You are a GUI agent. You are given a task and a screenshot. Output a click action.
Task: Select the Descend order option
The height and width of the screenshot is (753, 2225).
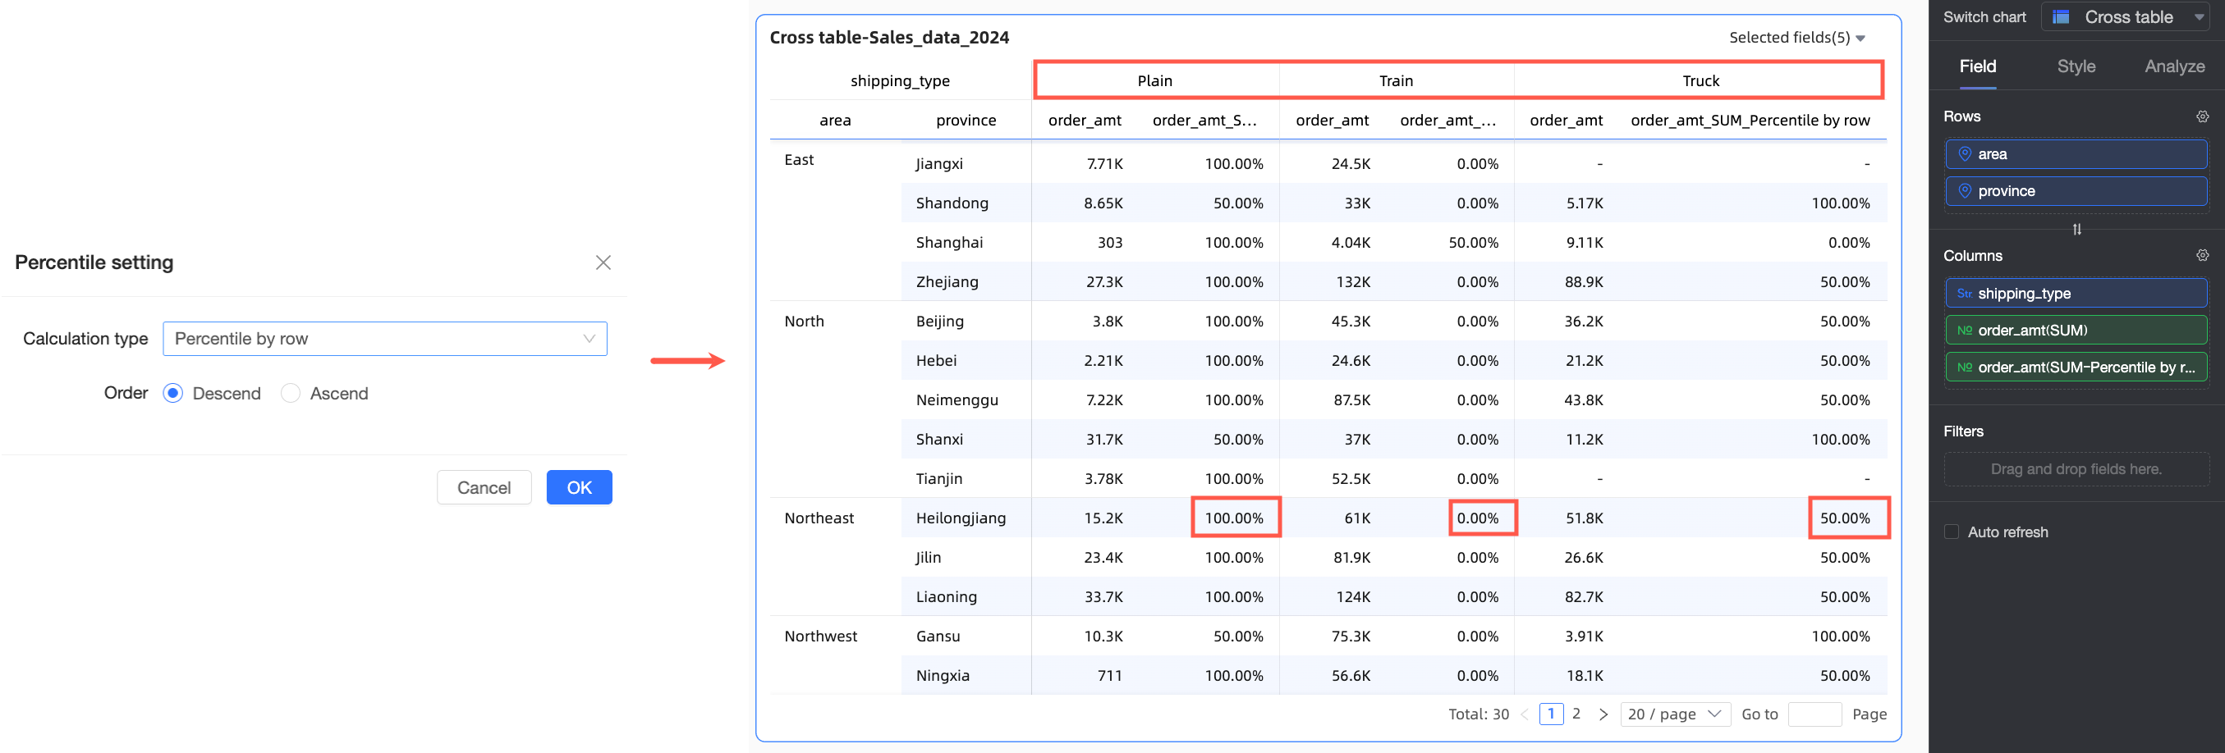(172, 394)
